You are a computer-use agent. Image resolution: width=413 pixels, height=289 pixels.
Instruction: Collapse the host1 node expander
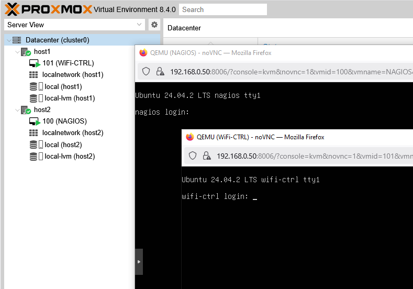pos(17,52)
